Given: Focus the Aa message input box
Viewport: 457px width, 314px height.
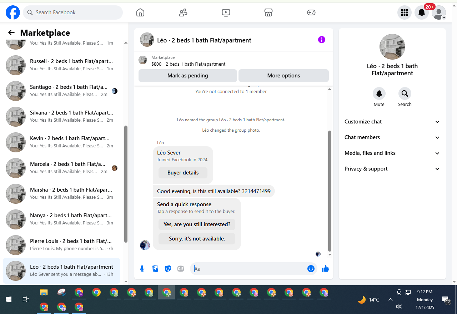Looking at the screenshot, I should tap(248, 269).
